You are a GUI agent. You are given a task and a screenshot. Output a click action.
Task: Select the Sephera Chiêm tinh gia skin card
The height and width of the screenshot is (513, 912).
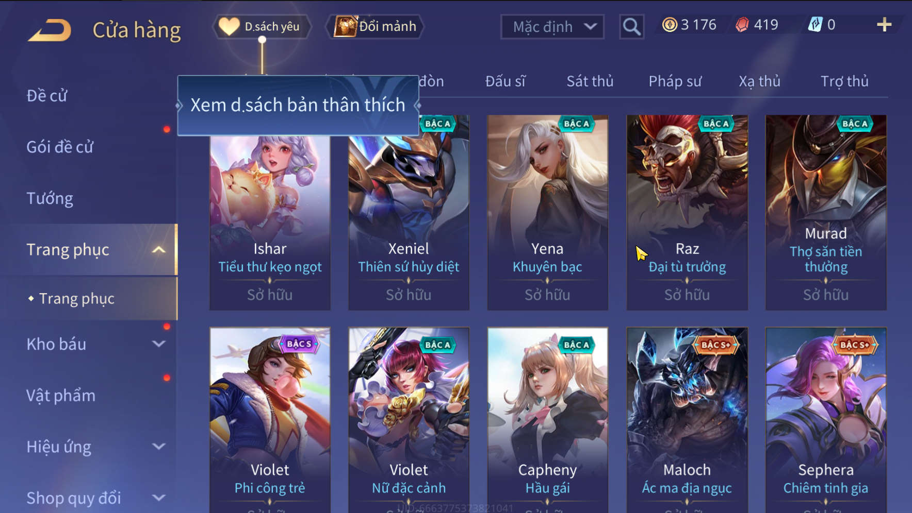coord(826,420)
